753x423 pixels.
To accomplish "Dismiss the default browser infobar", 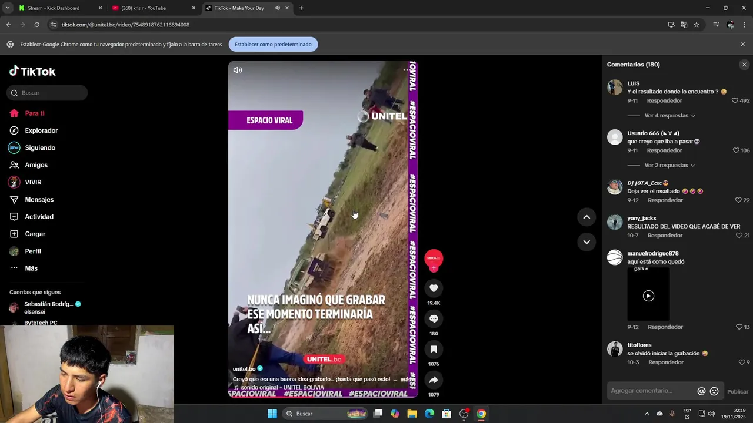I will point(742,44).
